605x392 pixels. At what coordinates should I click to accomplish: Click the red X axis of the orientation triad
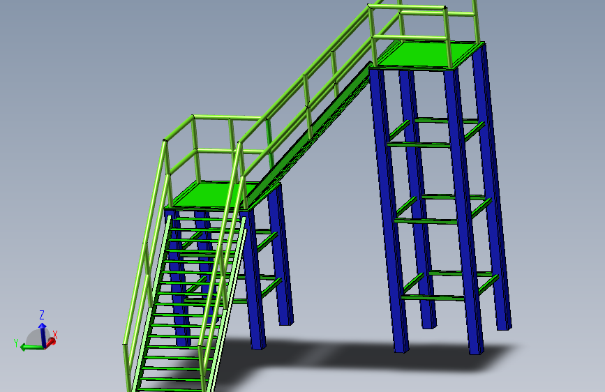click(x=50, y=342)
